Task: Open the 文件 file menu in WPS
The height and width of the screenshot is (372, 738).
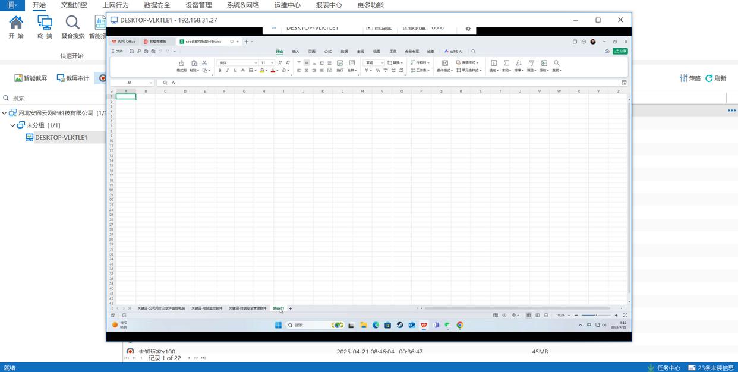Action: [x=117, y=51]
